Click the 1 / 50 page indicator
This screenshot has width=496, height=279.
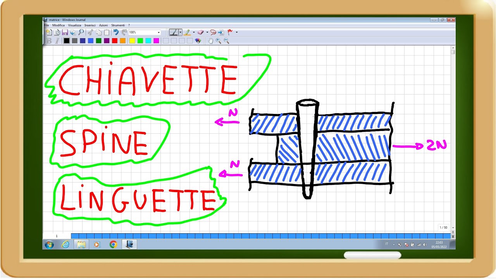(x=443, y=227)
